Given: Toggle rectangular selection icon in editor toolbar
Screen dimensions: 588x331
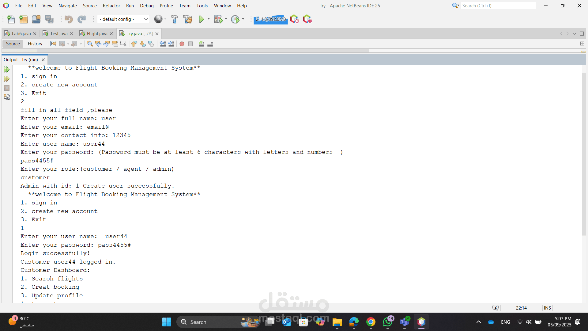Looking at the screenshot, I should coord(123,44).
